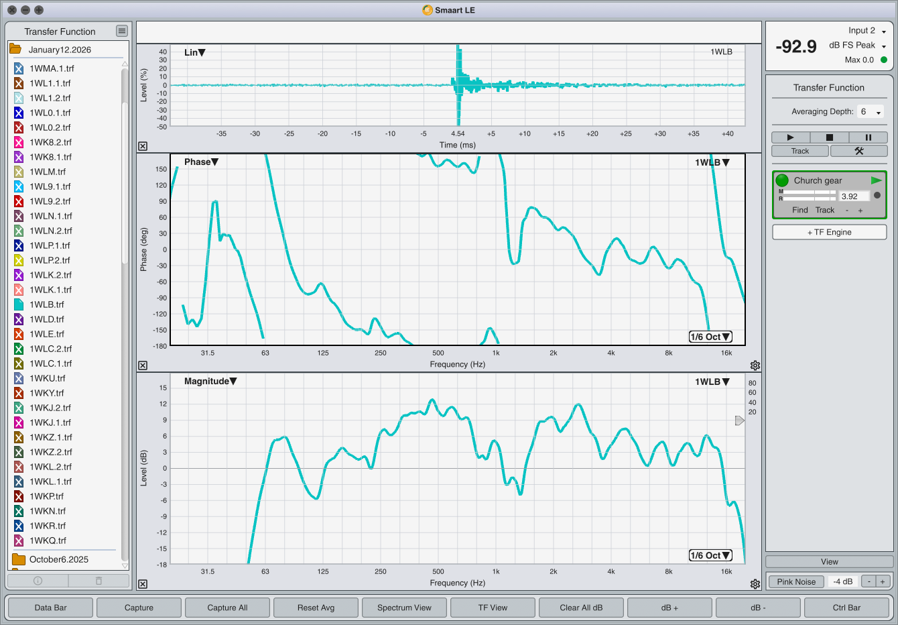The width and height of the screenshot is (898, 625).
Task: Open the Transfer Function panel menu icon
Action: [121, 31]
